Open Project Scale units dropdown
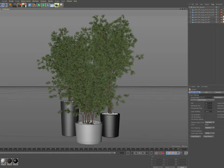224x168 pixels. 218,98
